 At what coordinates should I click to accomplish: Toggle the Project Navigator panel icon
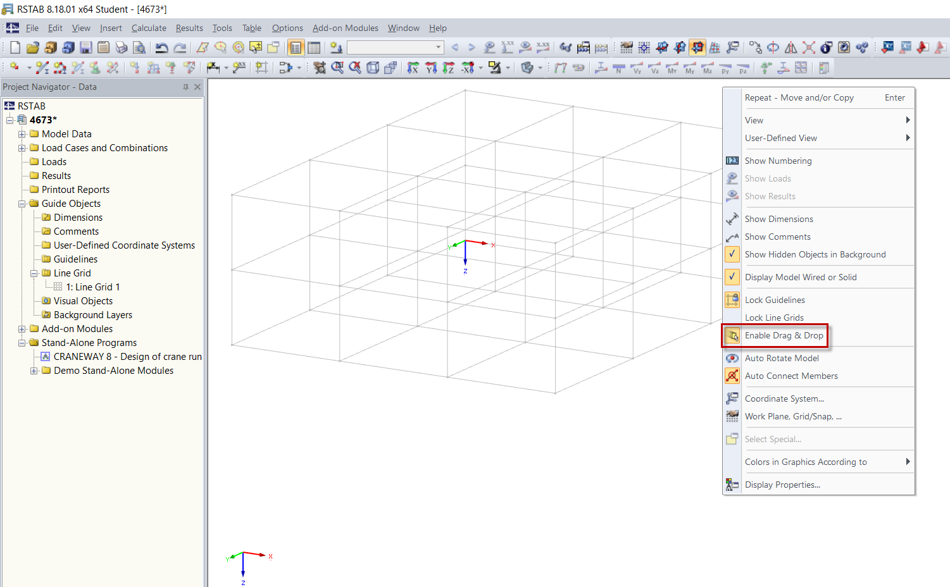(296, 47)
